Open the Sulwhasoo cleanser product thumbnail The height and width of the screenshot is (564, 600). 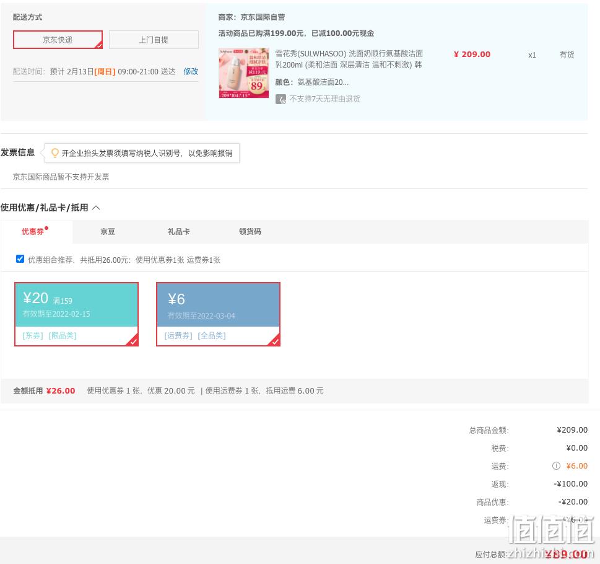click(x=244, y=73)
